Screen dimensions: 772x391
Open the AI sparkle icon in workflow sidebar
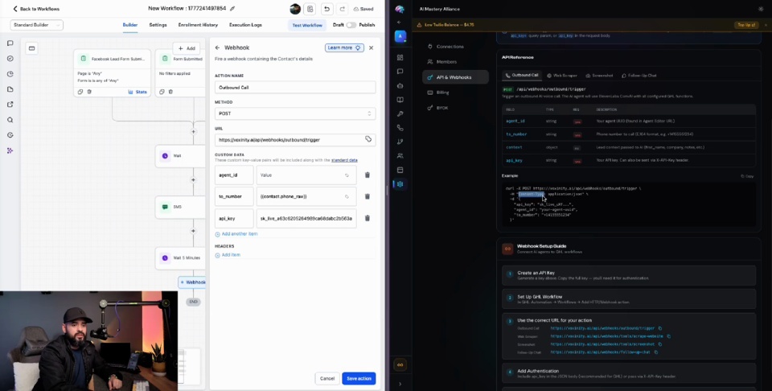point(10,150)
